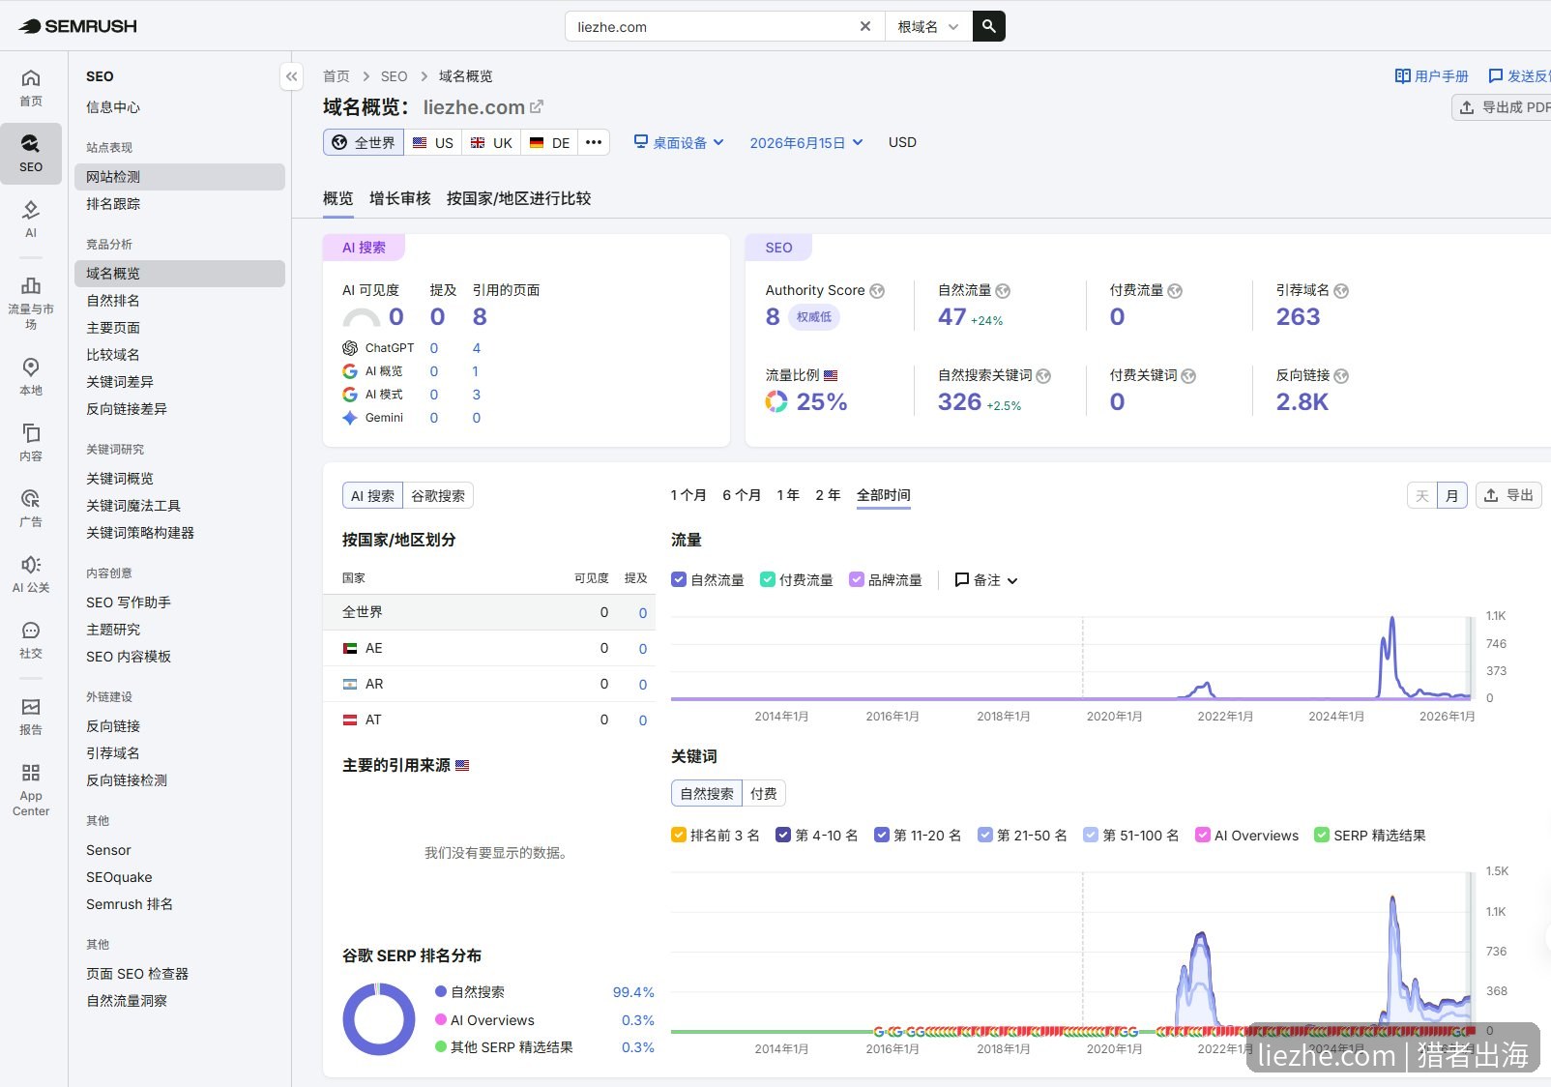Open more countries ellipsis menu
Image resolution: width=1551 pixels, height=1087 pixels.
pos(594,142)
